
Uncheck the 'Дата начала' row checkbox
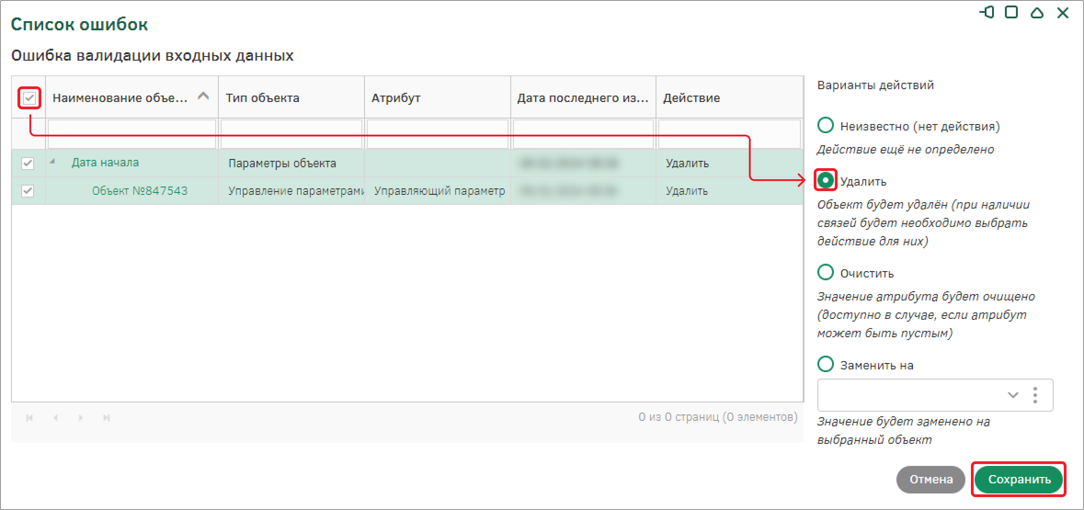click(28, 163)
